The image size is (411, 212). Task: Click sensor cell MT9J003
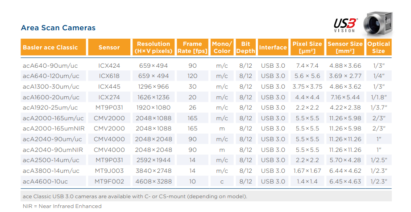click(x=109, y=171)
